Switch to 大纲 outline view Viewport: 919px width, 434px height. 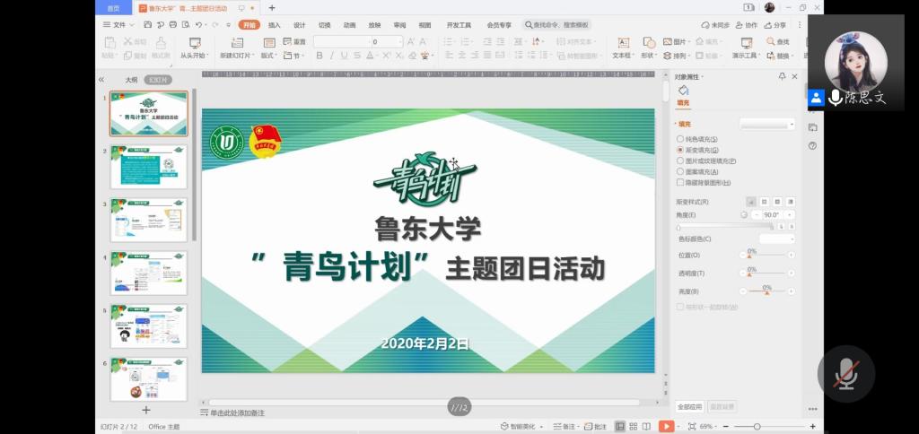[x=131, y=80]
